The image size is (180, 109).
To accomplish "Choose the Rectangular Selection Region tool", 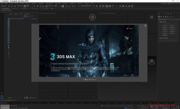I will click(x=31, y=6).
